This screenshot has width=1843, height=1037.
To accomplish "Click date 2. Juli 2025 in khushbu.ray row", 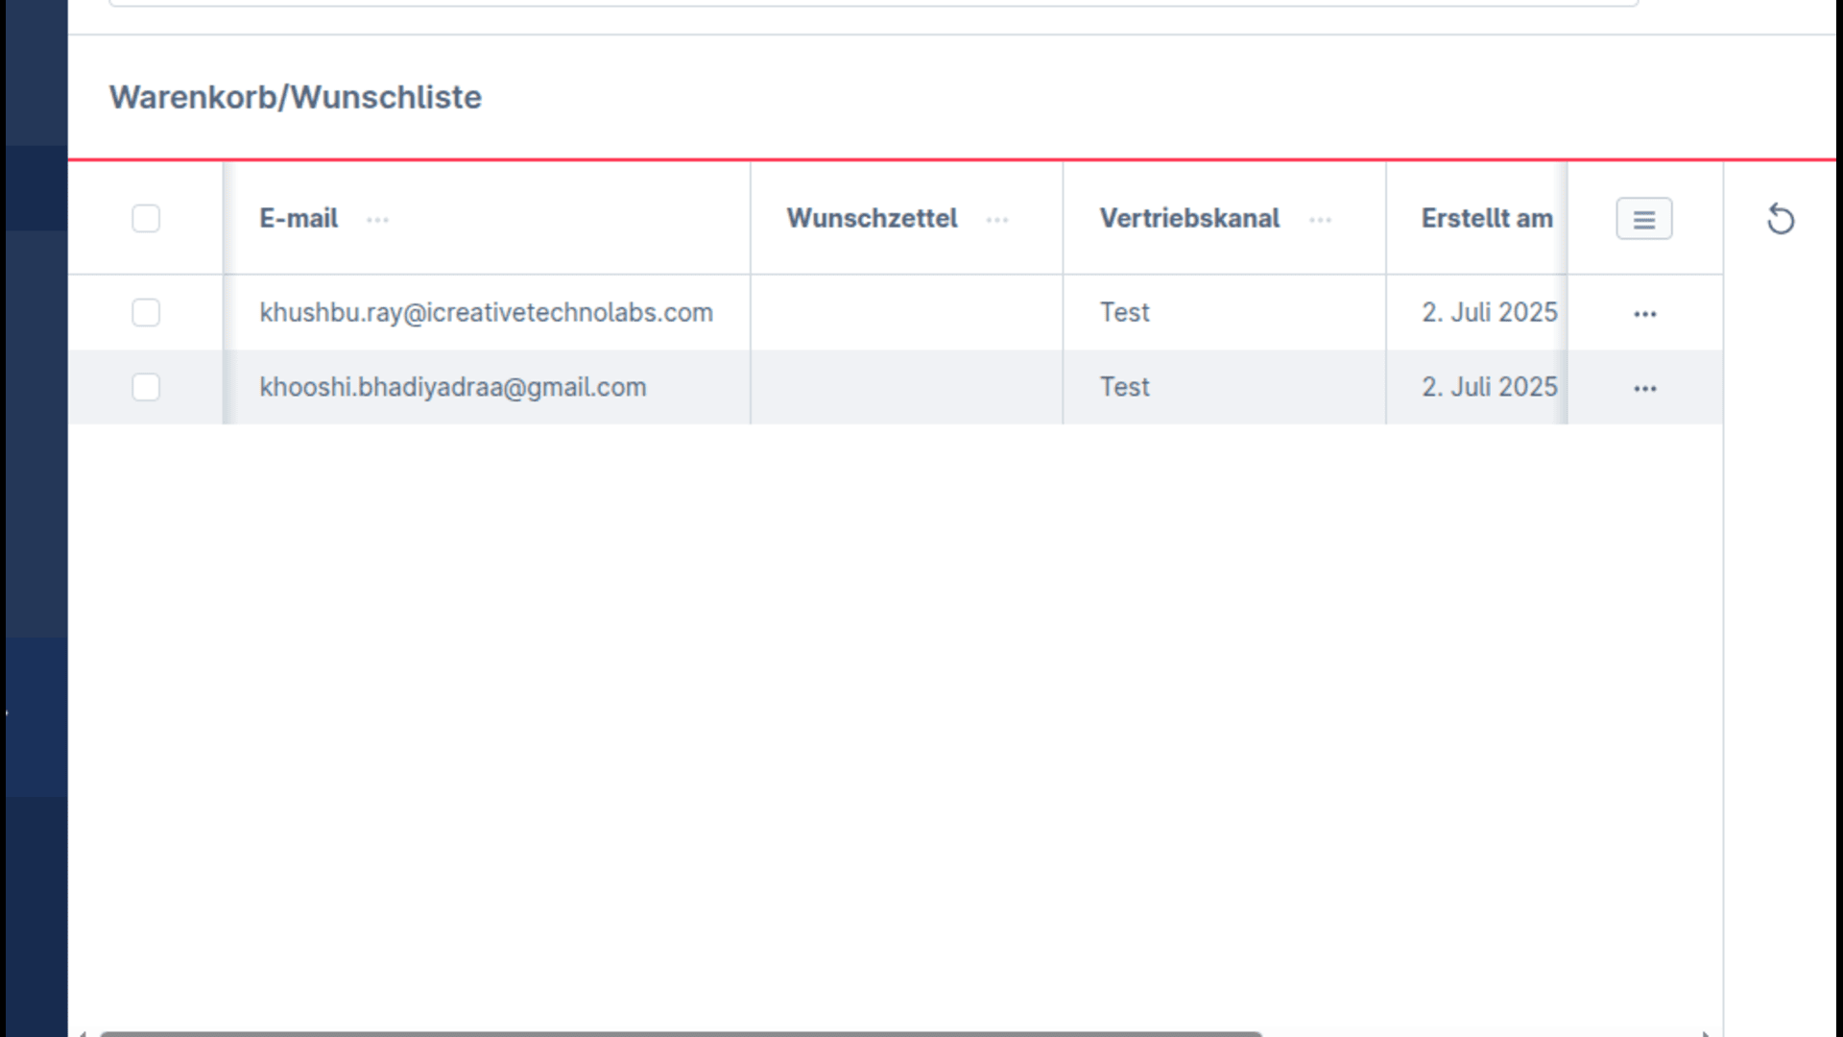I will [1490, 312].
